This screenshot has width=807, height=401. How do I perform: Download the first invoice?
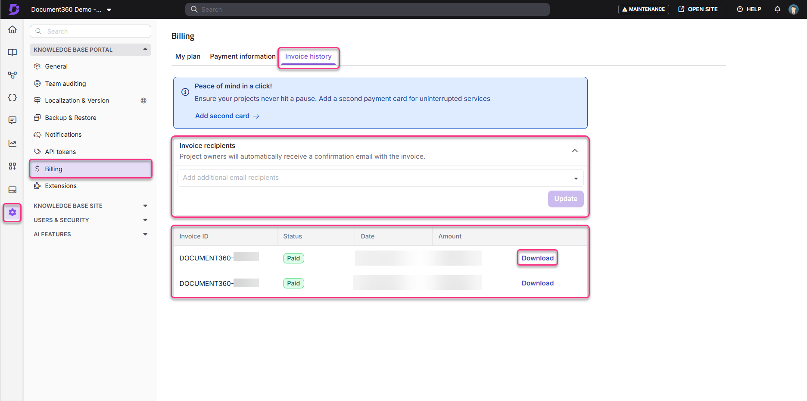click(537, 258)
